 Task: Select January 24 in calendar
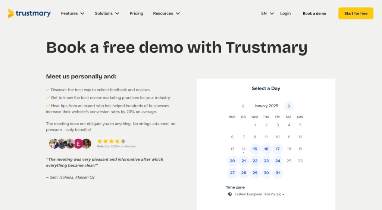(278, 161)
